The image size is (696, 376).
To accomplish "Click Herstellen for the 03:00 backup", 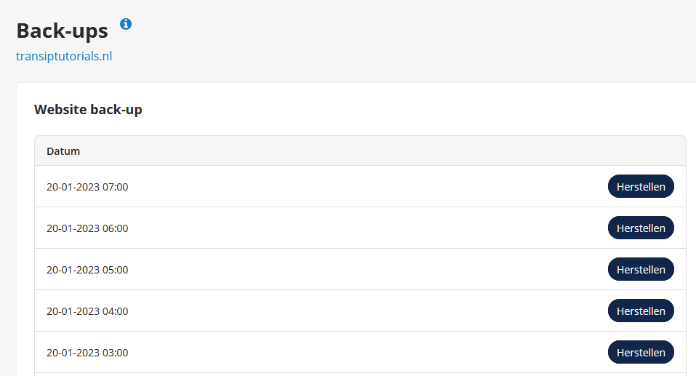I will pos(641,352).
